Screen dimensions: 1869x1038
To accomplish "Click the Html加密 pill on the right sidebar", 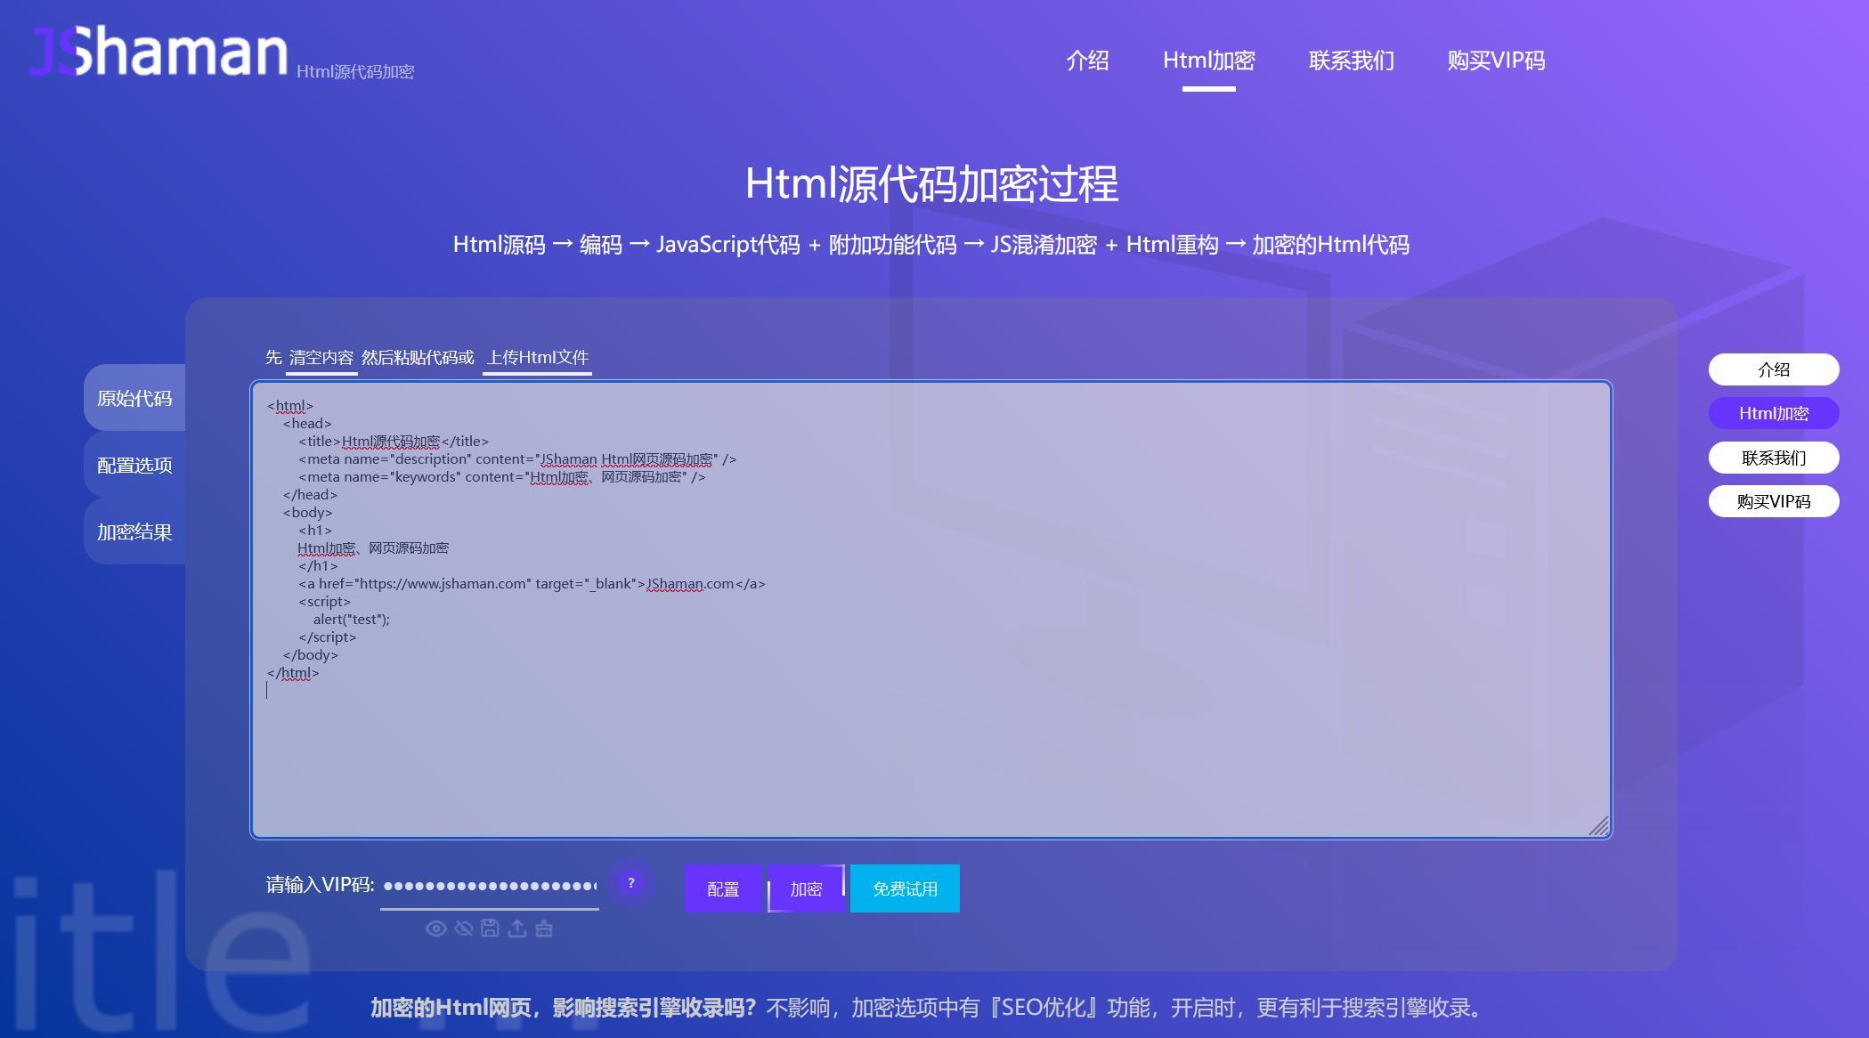I will (1774, 413).
